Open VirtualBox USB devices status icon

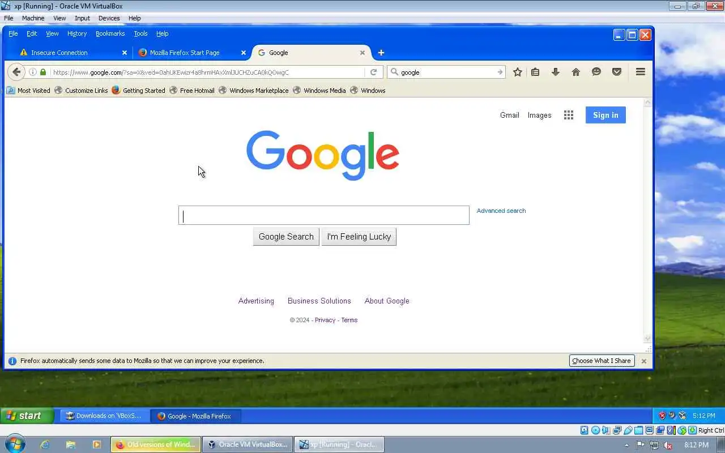point(628,430)
